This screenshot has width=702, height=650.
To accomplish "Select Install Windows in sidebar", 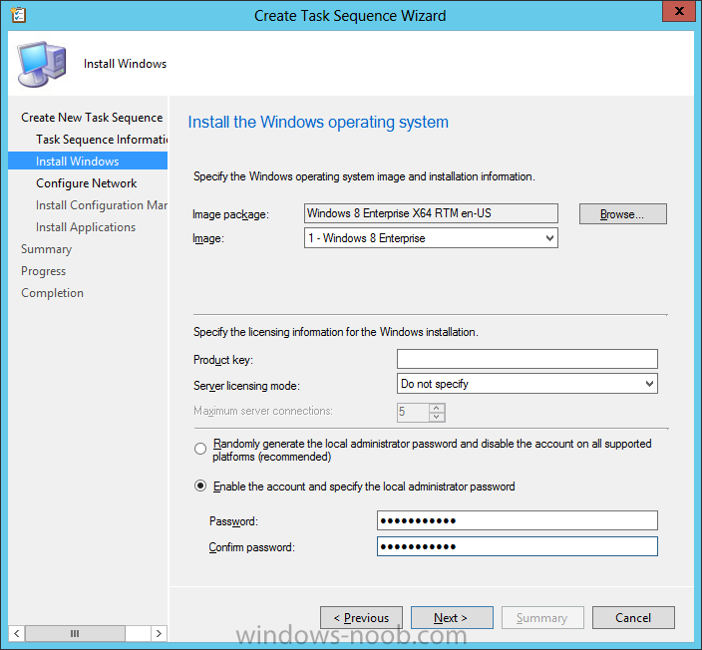I will pos(88,161).
